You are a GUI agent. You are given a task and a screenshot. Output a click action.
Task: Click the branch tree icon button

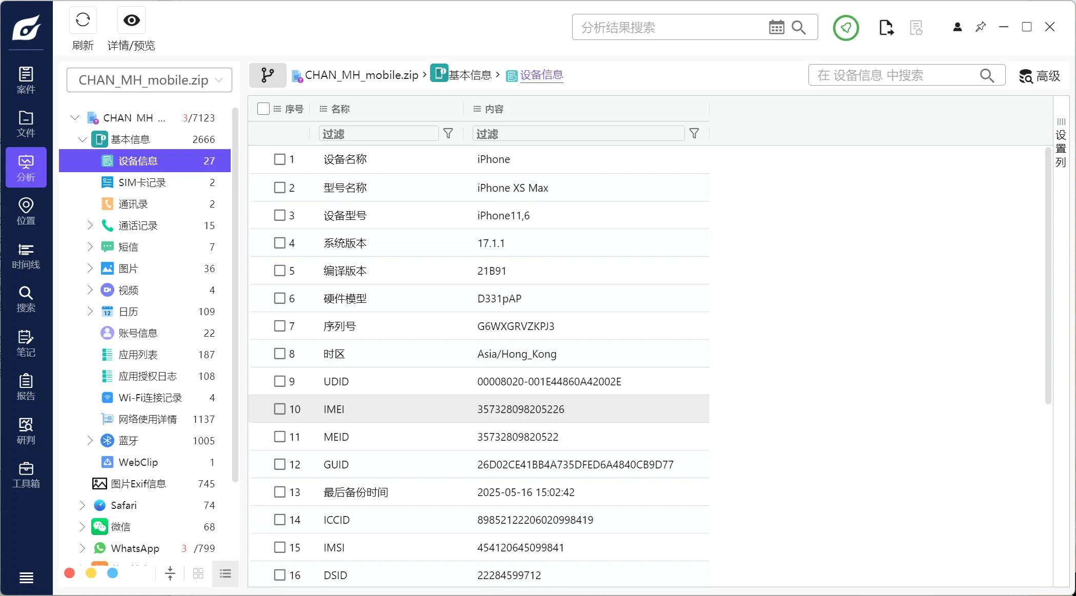coord(267,75)
